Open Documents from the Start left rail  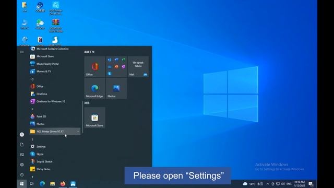coord(22,145)
